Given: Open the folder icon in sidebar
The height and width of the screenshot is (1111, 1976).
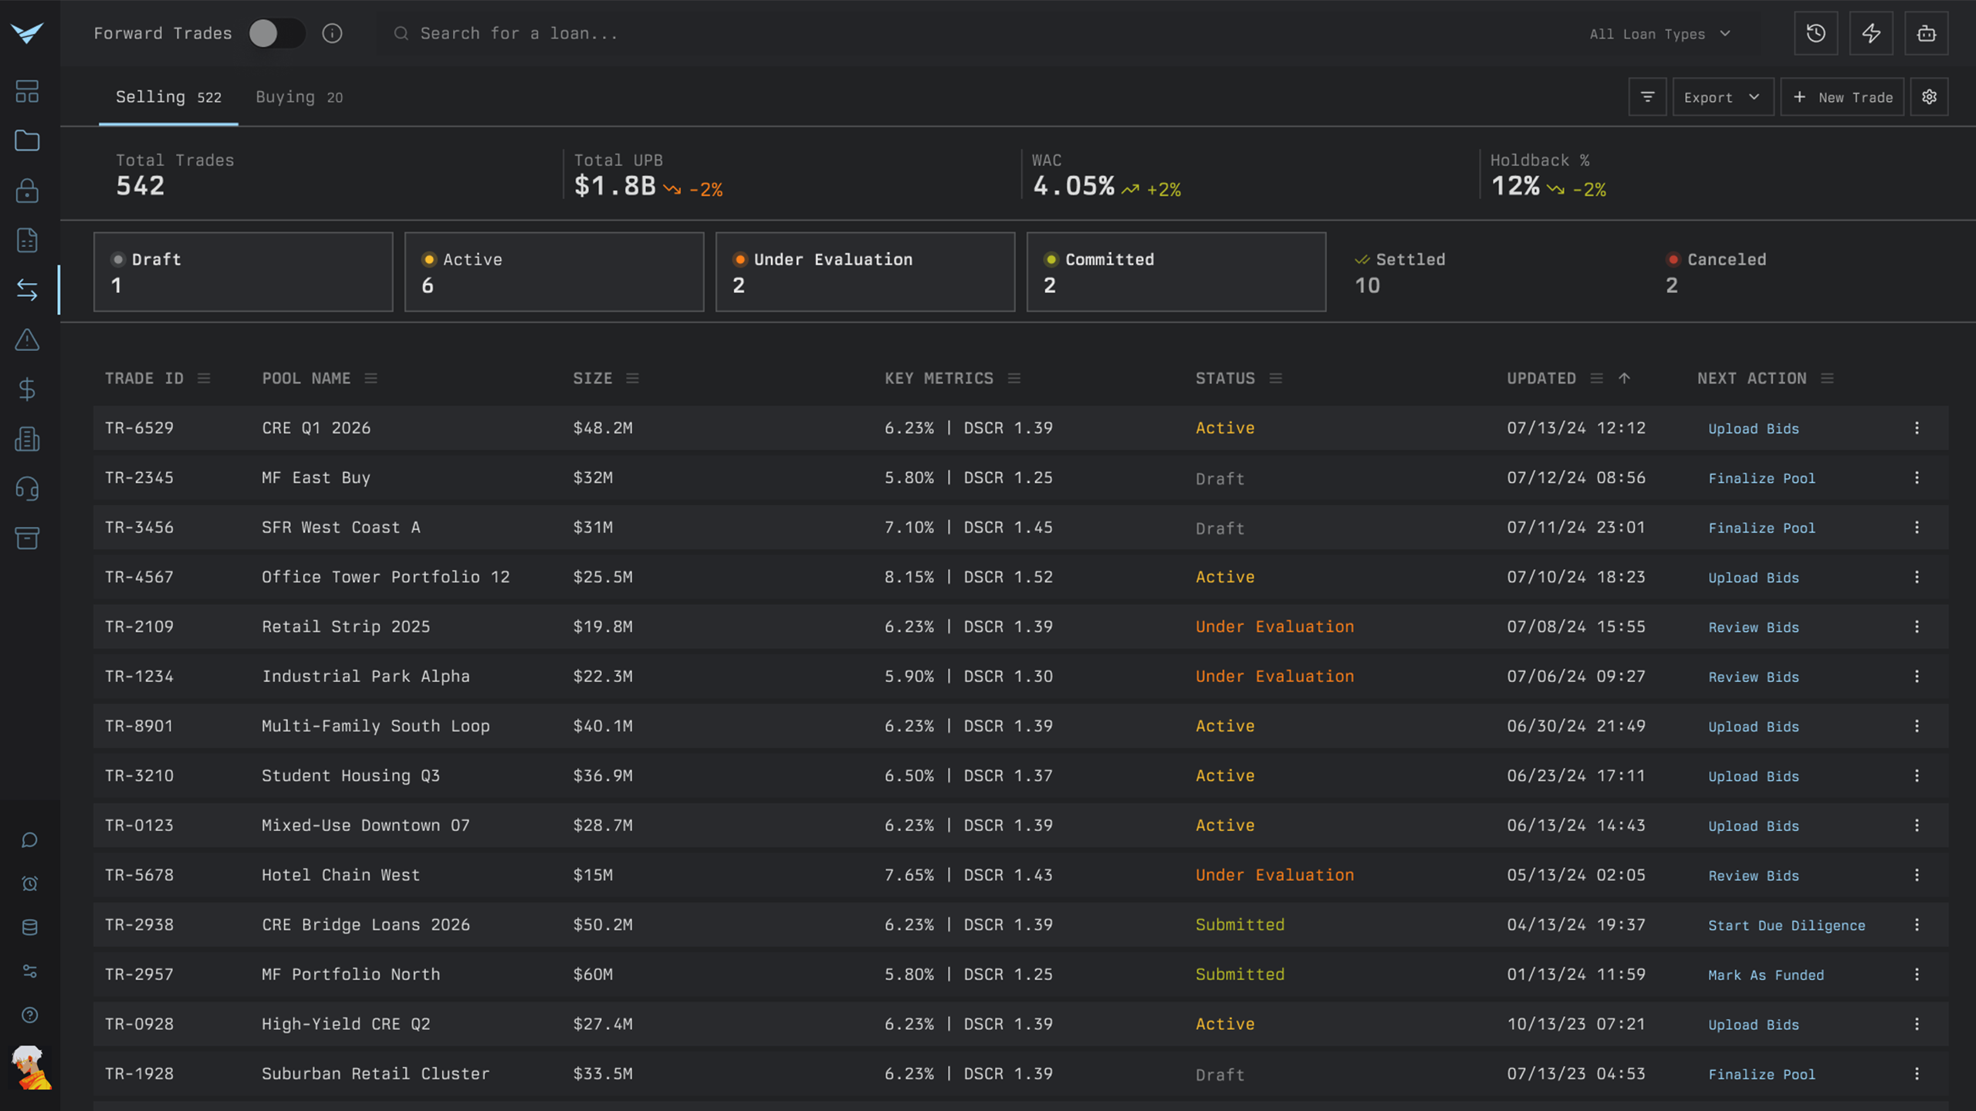Looking at the screenshot, I should pos(27,141).
